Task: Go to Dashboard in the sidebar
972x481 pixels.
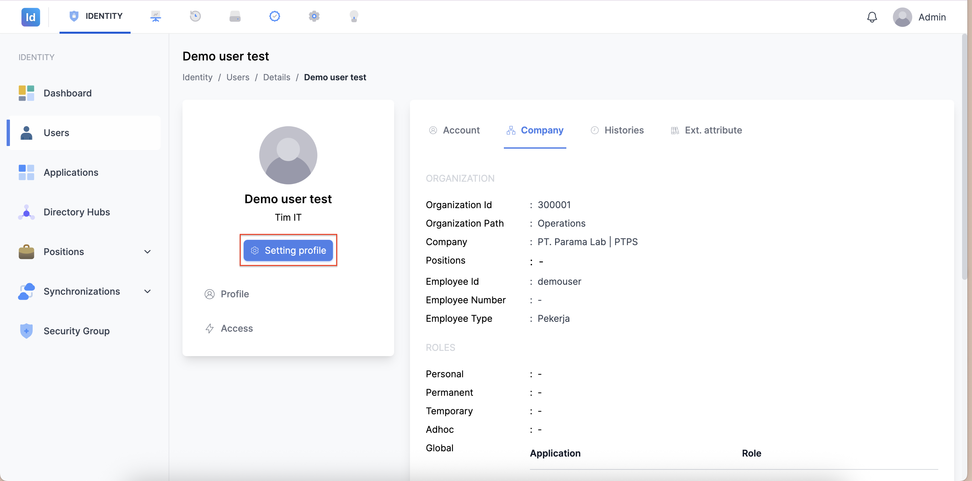Action: [x=84, y=93]
